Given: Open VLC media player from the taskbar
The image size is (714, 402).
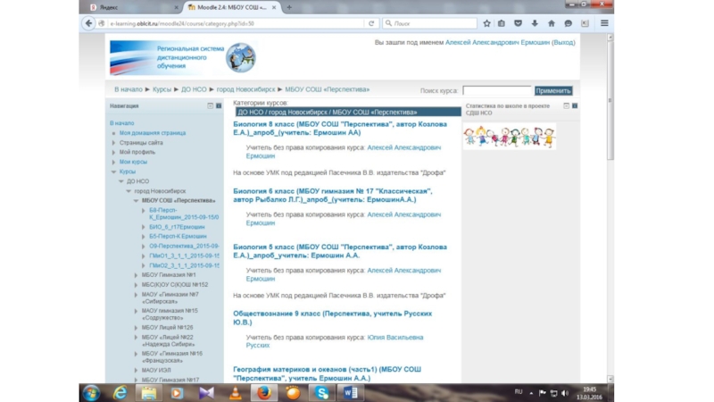Looking at the screenshot, I should click(x=236, y=392).
